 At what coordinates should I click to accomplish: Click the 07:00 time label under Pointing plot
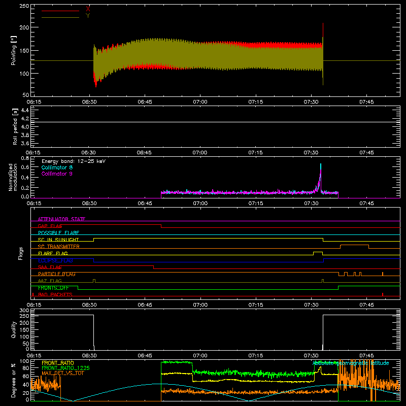(200, 102)
